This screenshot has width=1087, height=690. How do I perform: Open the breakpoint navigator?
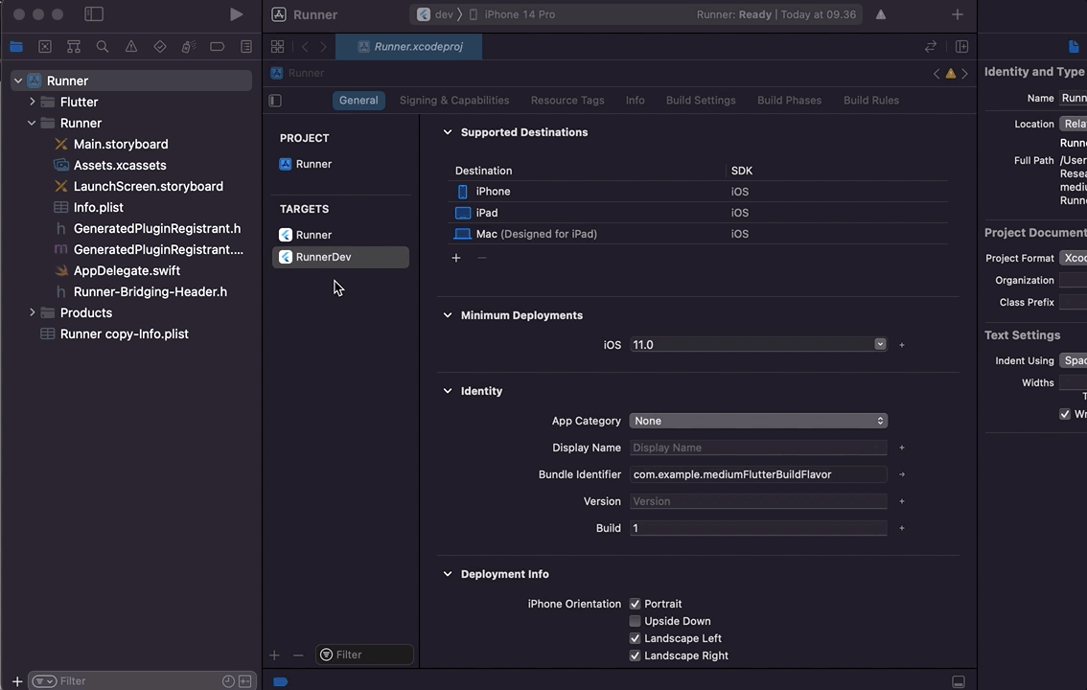tap(217, 46)
